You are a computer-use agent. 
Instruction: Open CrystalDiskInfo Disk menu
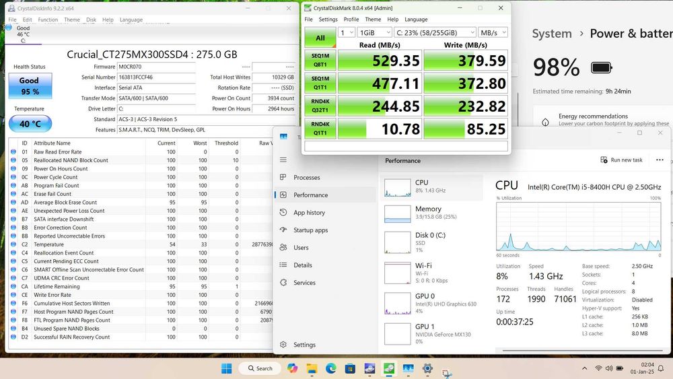(91, 20)
